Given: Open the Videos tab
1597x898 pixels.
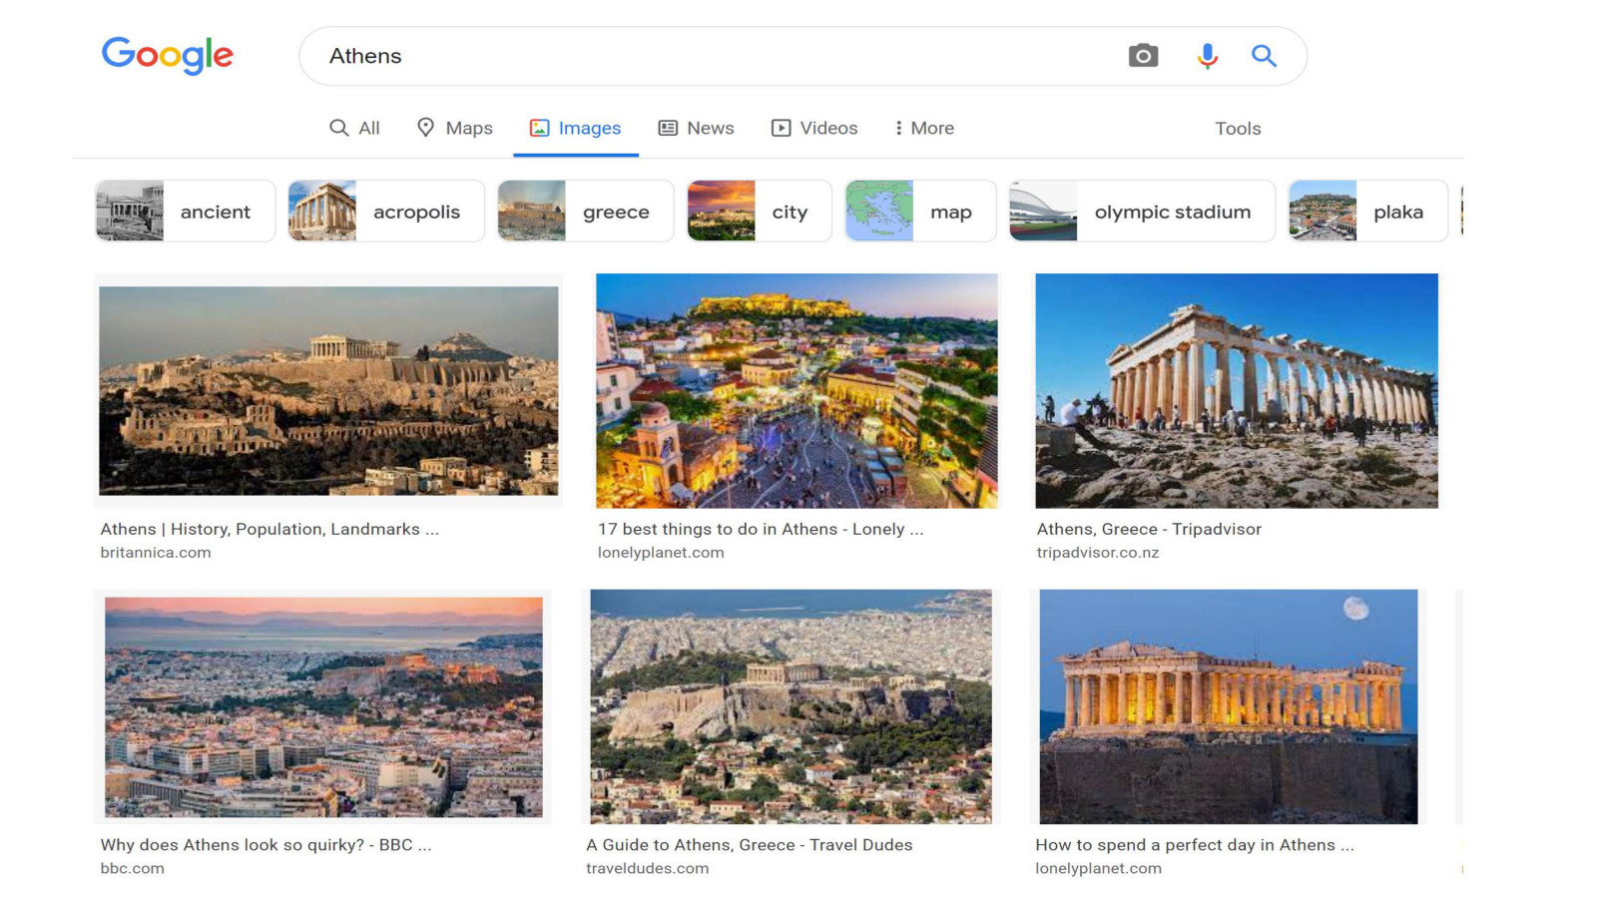Looking at the screenshot, I should pos(814,128).
